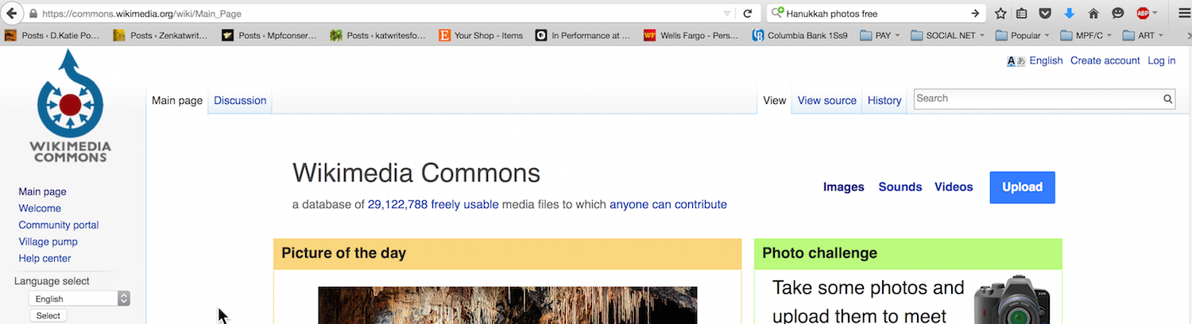1192x324 pixels.
Task: Expand the ART bookmarks folder
Action: [1143, 36]
